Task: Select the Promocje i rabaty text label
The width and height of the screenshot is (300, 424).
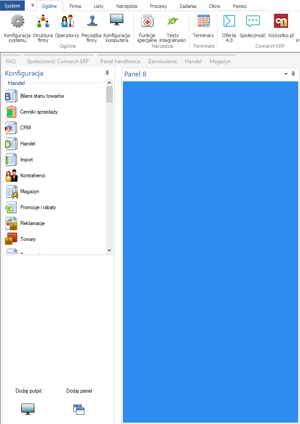Action: tap(38, 207)
